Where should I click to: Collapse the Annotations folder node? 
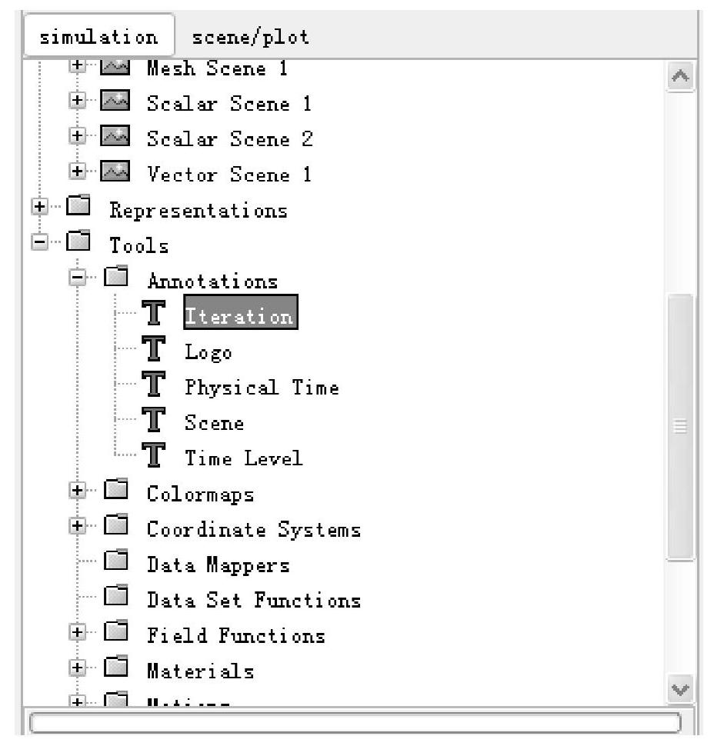coord(77,281)
